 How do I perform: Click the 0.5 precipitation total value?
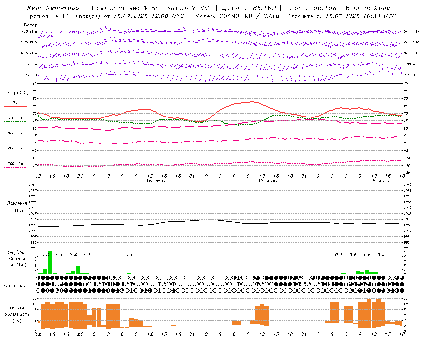tap(353, 255)
